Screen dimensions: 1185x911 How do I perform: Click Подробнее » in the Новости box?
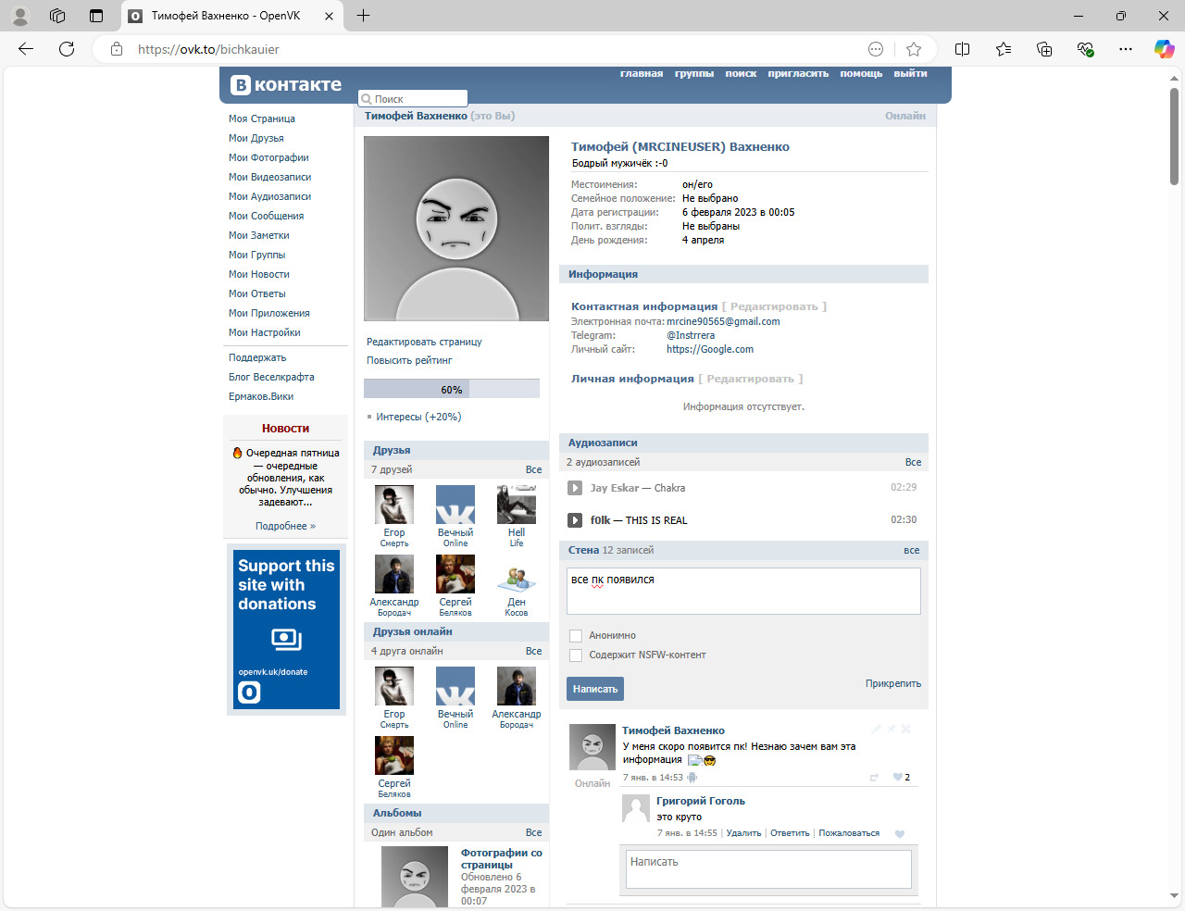click(285, 526)
